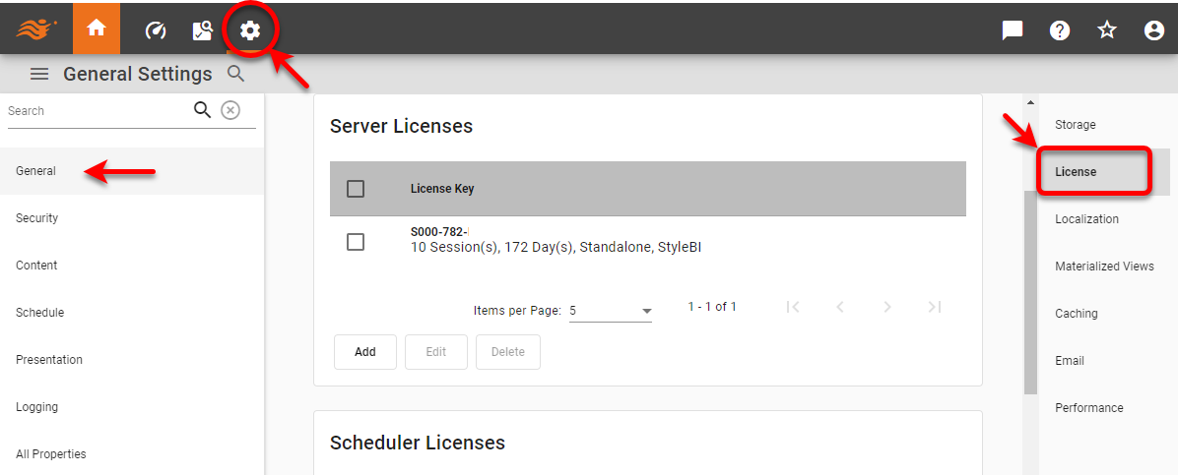Image resolution: width=1178 pixels, height=475 pixels.
Task: Open the Monitoring gauge icon
Action: click(x=156, y=30)
